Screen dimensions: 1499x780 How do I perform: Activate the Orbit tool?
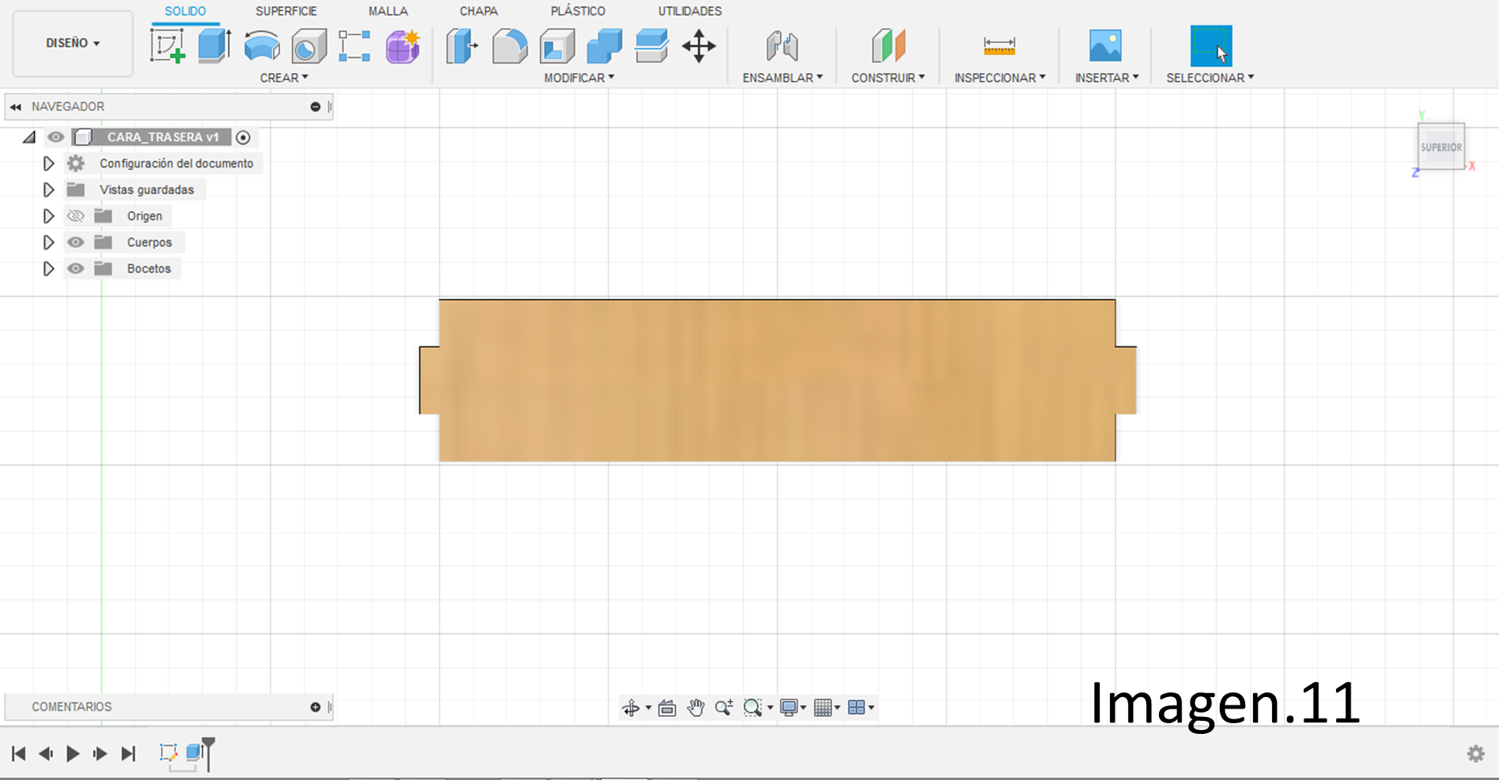pos(631,707)
